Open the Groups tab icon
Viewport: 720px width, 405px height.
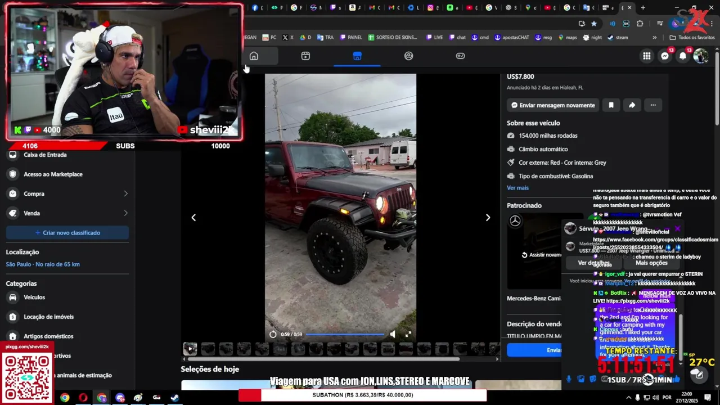[x=408, y=56]
